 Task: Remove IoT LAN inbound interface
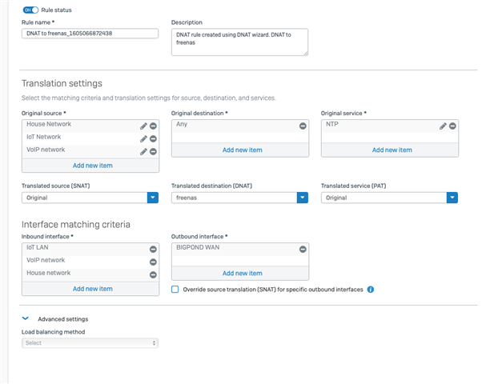click(153, 249)
